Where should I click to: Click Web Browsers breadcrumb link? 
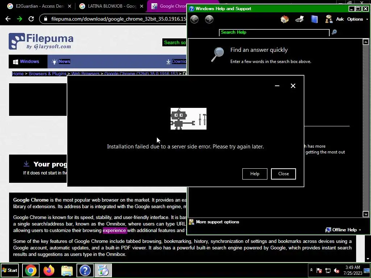coord(85,73)
